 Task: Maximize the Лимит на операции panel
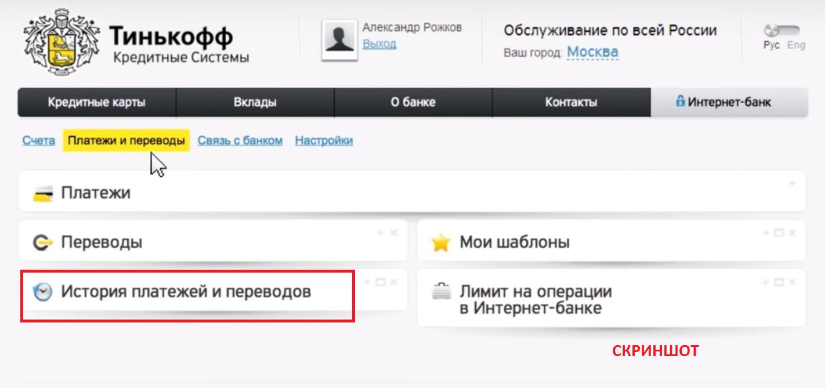point(779,282)
